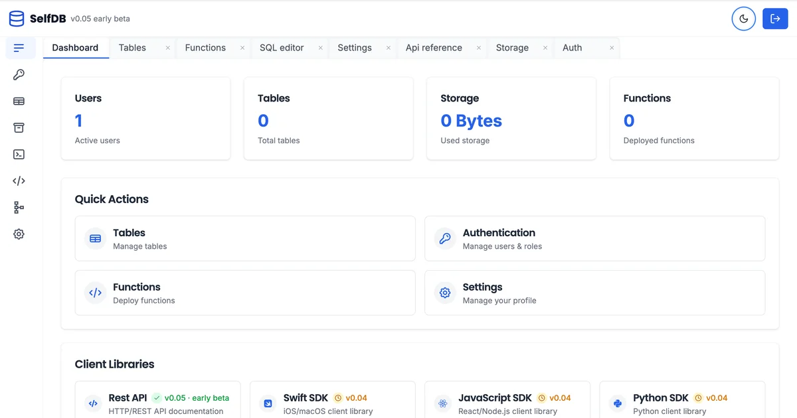The image size is (797, 418).
Task: Click the Functions code icon in Quick Actions
Action: coord(96,293)
